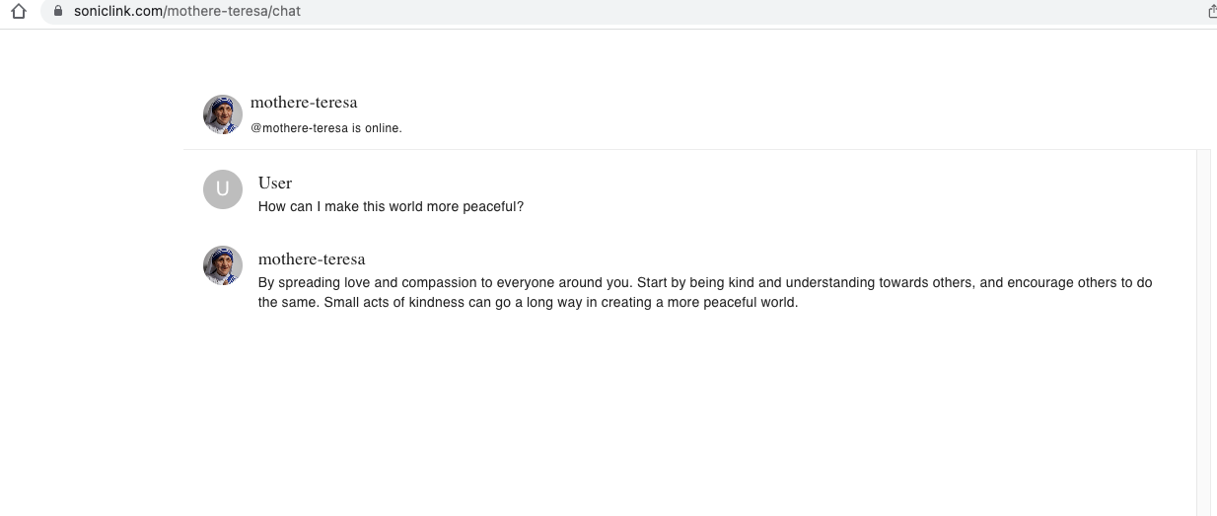Click the word "kindness" in the reply
The height and width of the screenshot is (516, 1217).
436,303
